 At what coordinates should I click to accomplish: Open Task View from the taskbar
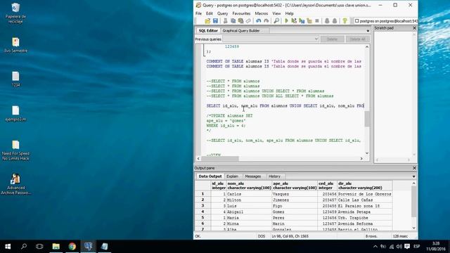point(39,247)
